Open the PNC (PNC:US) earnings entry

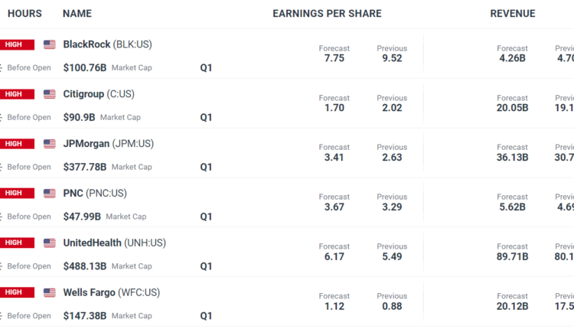95,194
